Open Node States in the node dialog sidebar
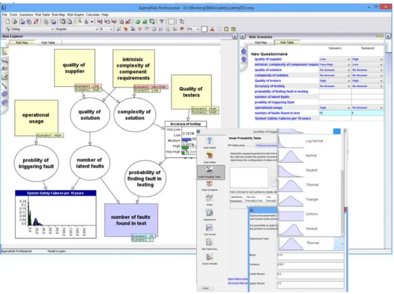The height and width of the screenshot is (294, 394). [210, 157]
